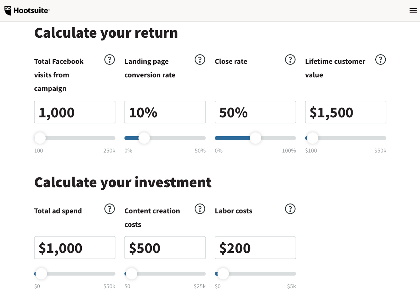Show help for Total Facebook visits

point(109,60)
